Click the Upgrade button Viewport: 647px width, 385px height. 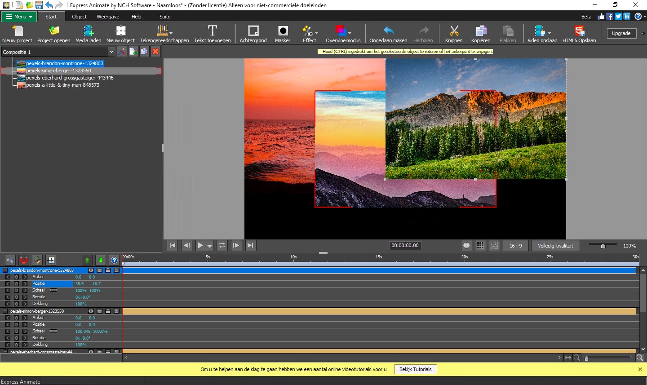coord(621,33)
